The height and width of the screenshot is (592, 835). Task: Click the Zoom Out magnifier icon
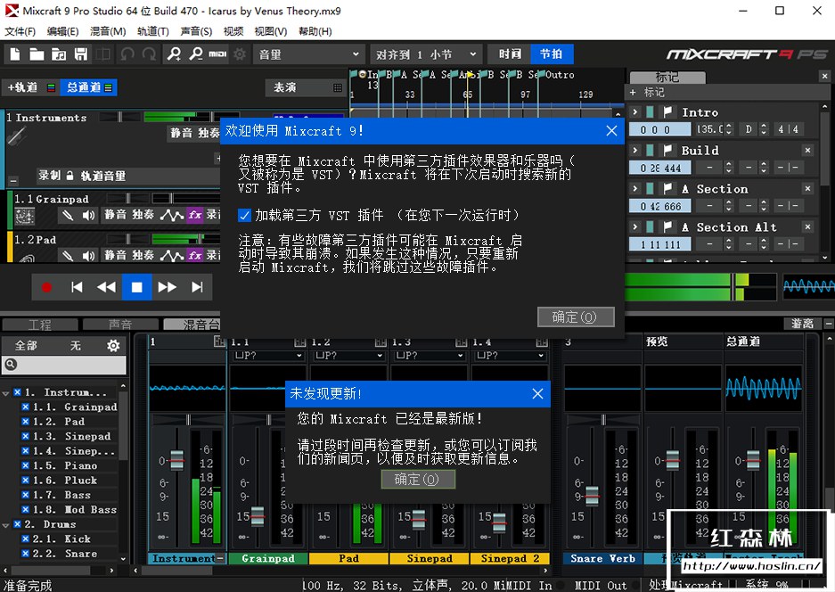click(x=196, y=53)
